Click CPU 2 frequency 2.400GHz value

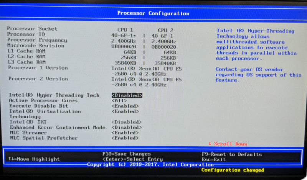point(164,42)
